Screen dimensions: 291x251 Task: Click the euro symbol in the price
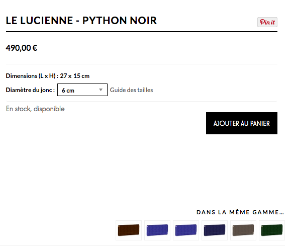coord(35,48)
